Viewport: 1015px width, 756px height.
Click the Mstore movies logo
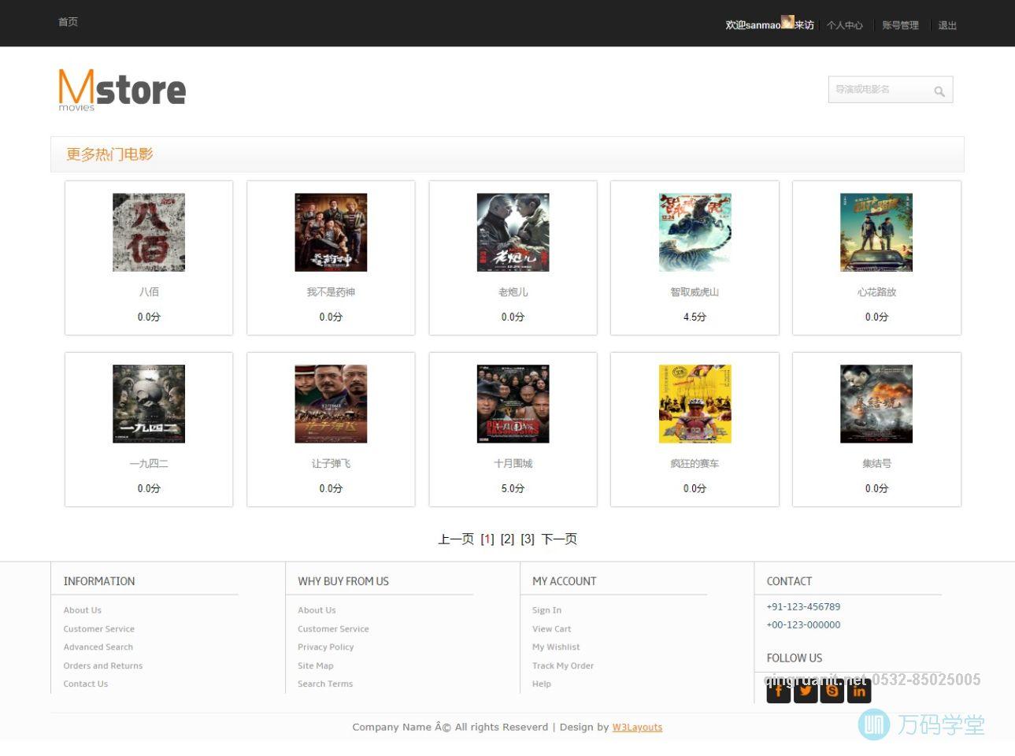coord(122,90)
